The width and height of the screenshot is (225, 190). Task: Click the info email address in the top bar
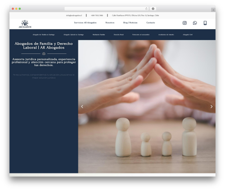[74, 15]
